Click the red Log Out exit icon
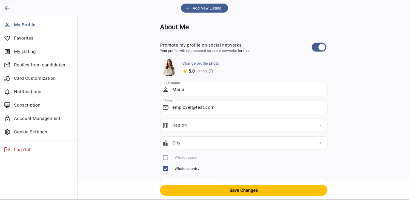 [x=7, y=150]
